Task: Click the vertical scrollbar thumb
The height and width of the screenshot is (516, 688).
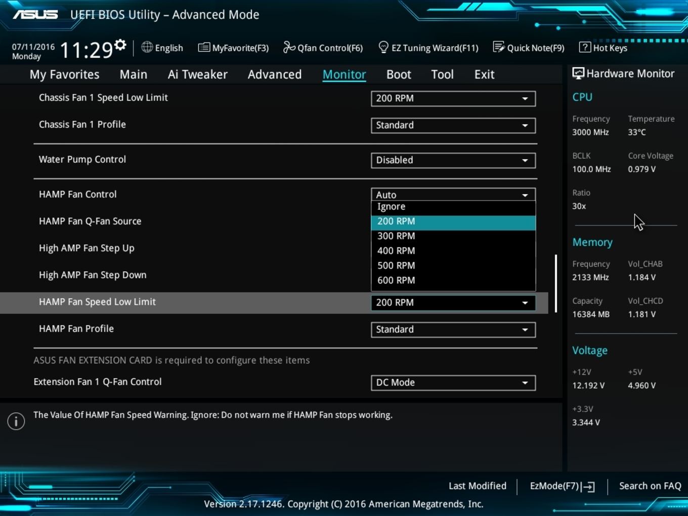Action: tap(556, 283)
